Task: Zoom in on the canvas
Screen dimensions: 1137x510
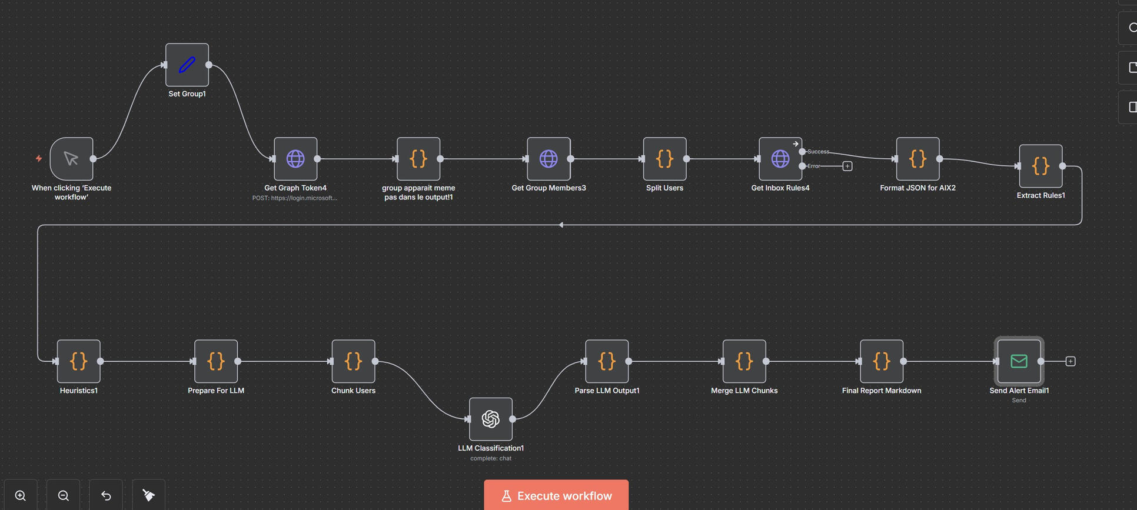Action: tap(21, 495)
